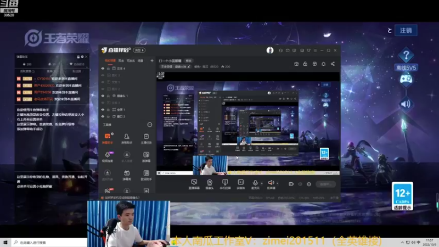Image resolution: width=439 pixels, height=247 pixels.
Task: Click the 修改 button beside stream title
Action: [x=189, y=61]
